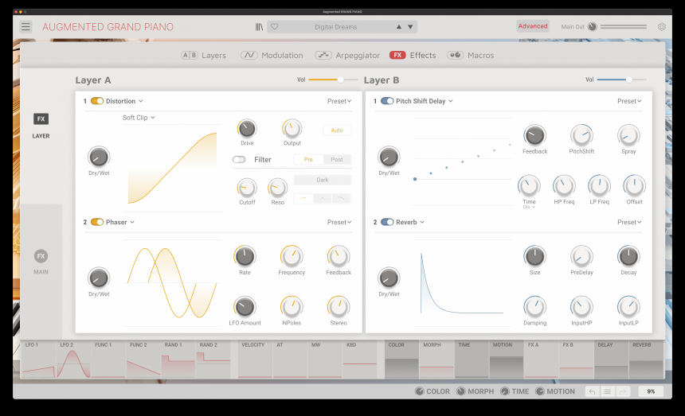Switch to the Arpeggiator tab
This screenshot has width=685, height=416.
coord(347,56)
